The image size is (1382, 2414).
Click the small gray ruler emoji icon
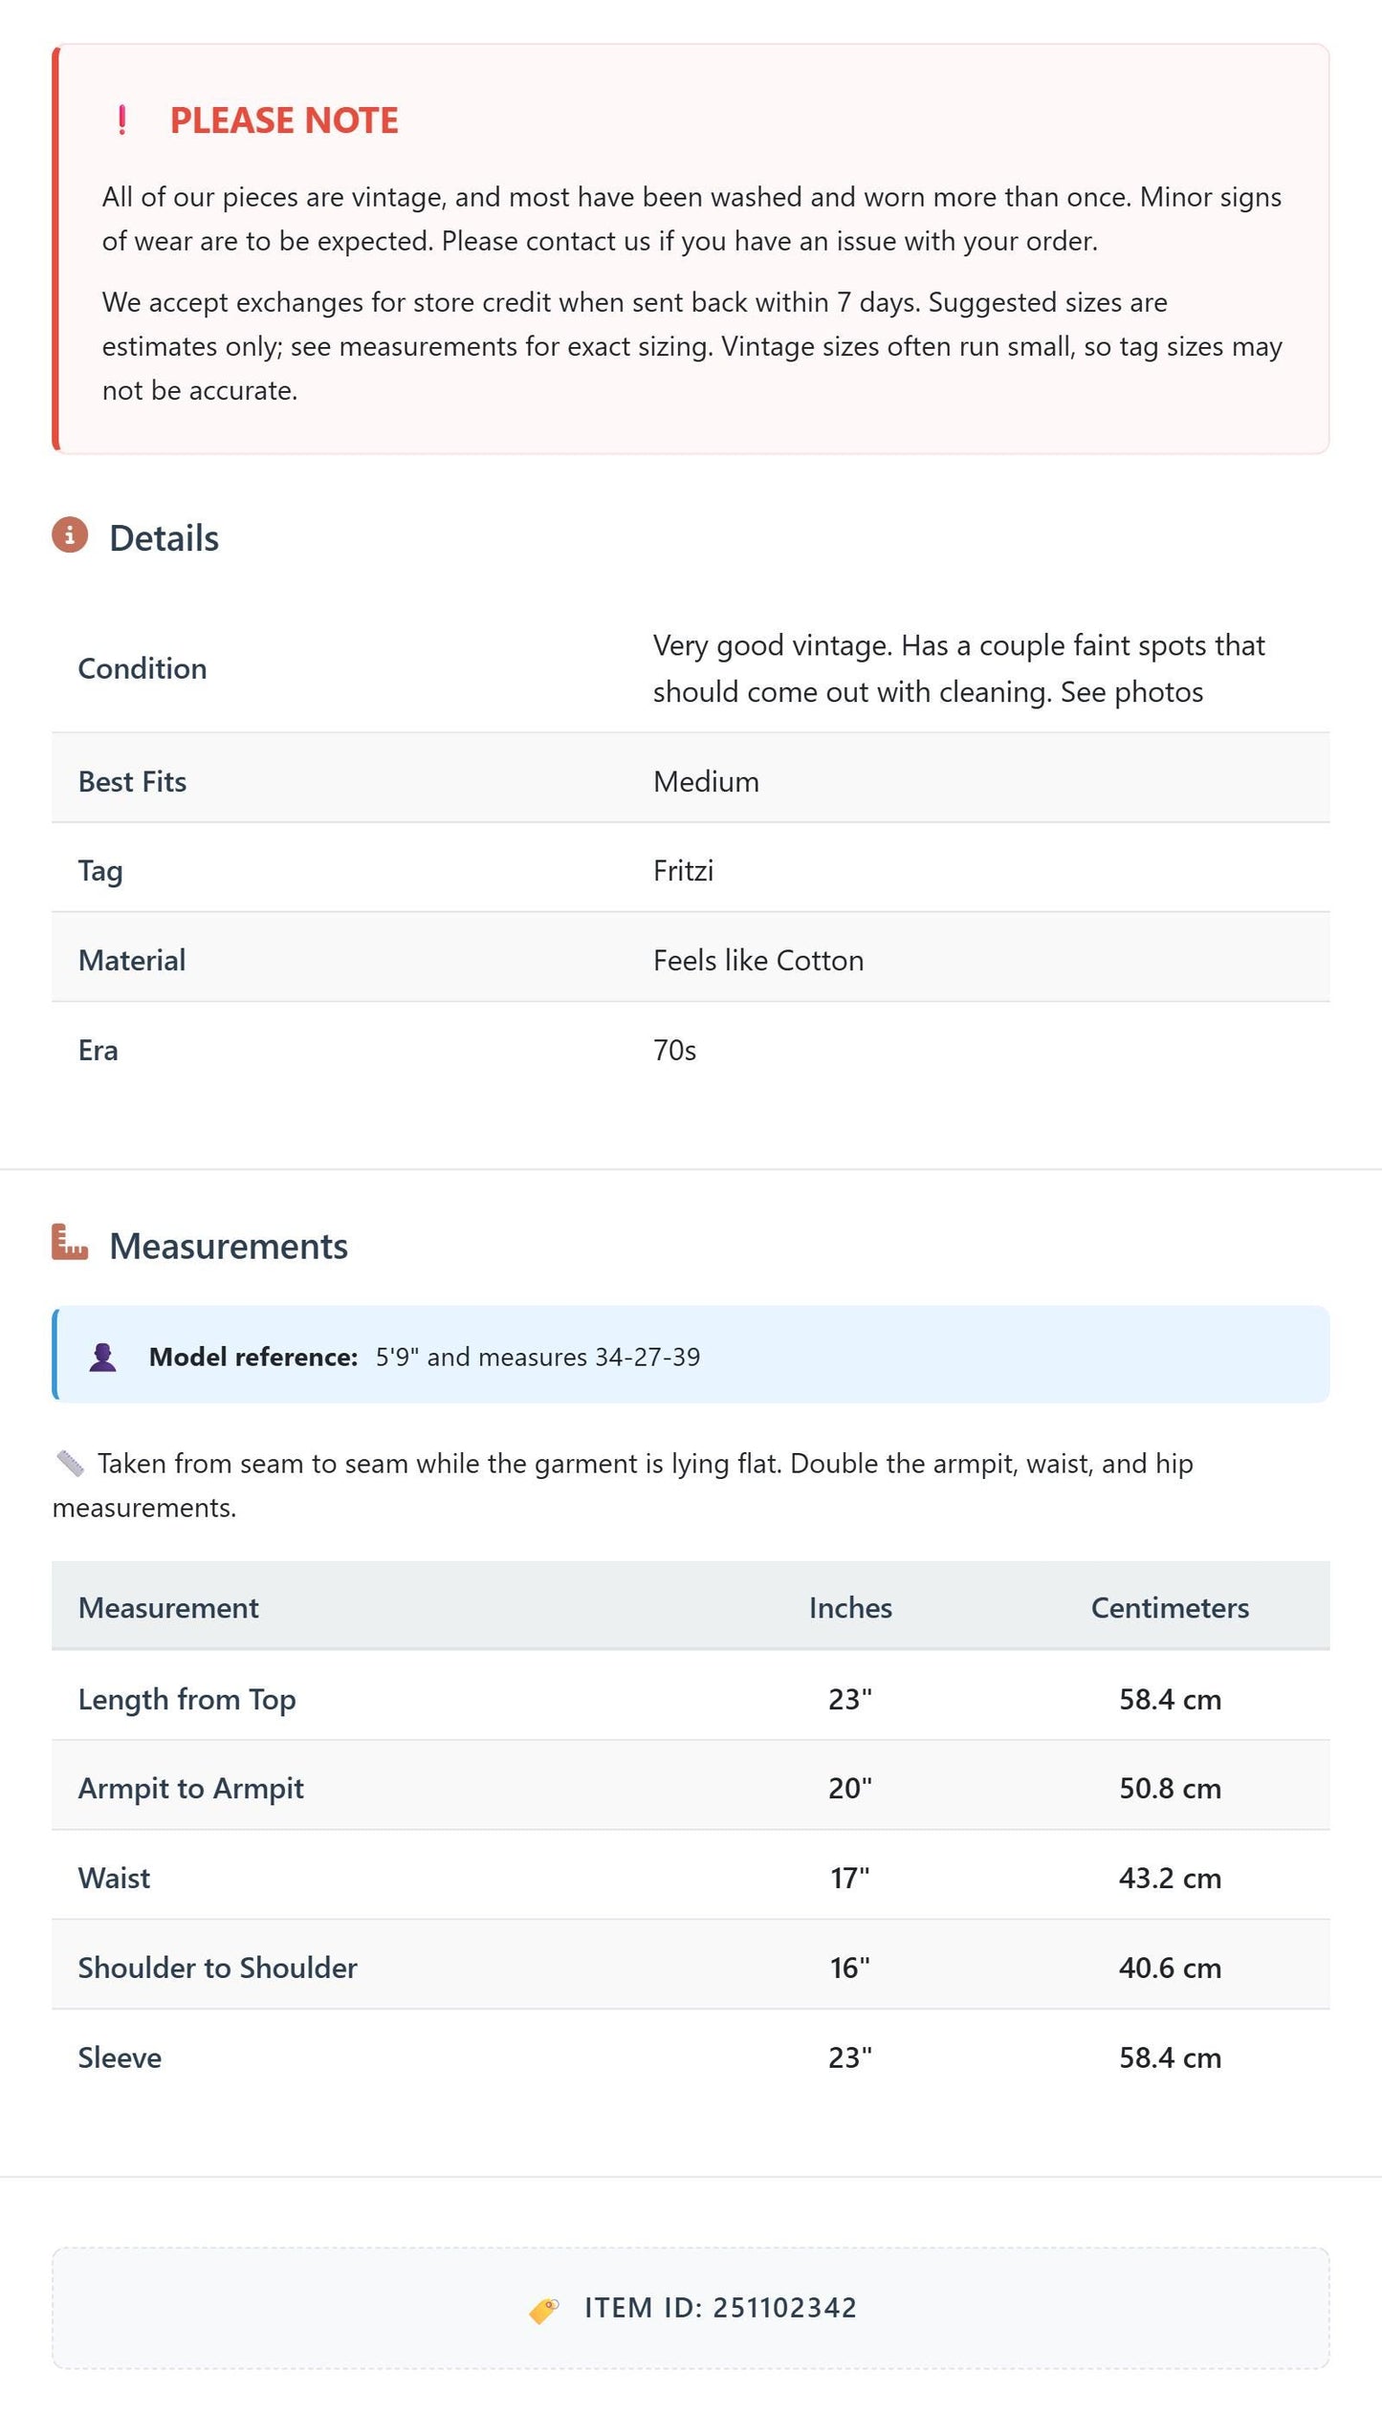(70, 1463)
